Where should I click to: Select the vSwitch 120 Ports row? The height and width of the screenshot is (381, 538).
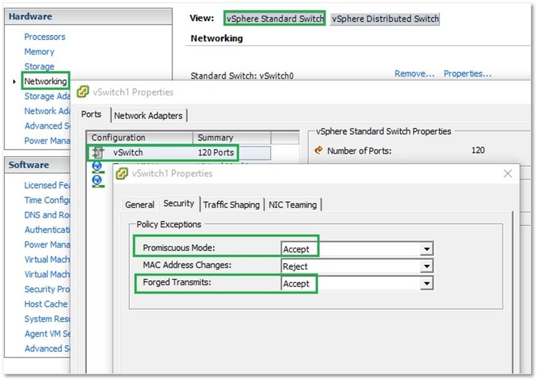point(179,152)
